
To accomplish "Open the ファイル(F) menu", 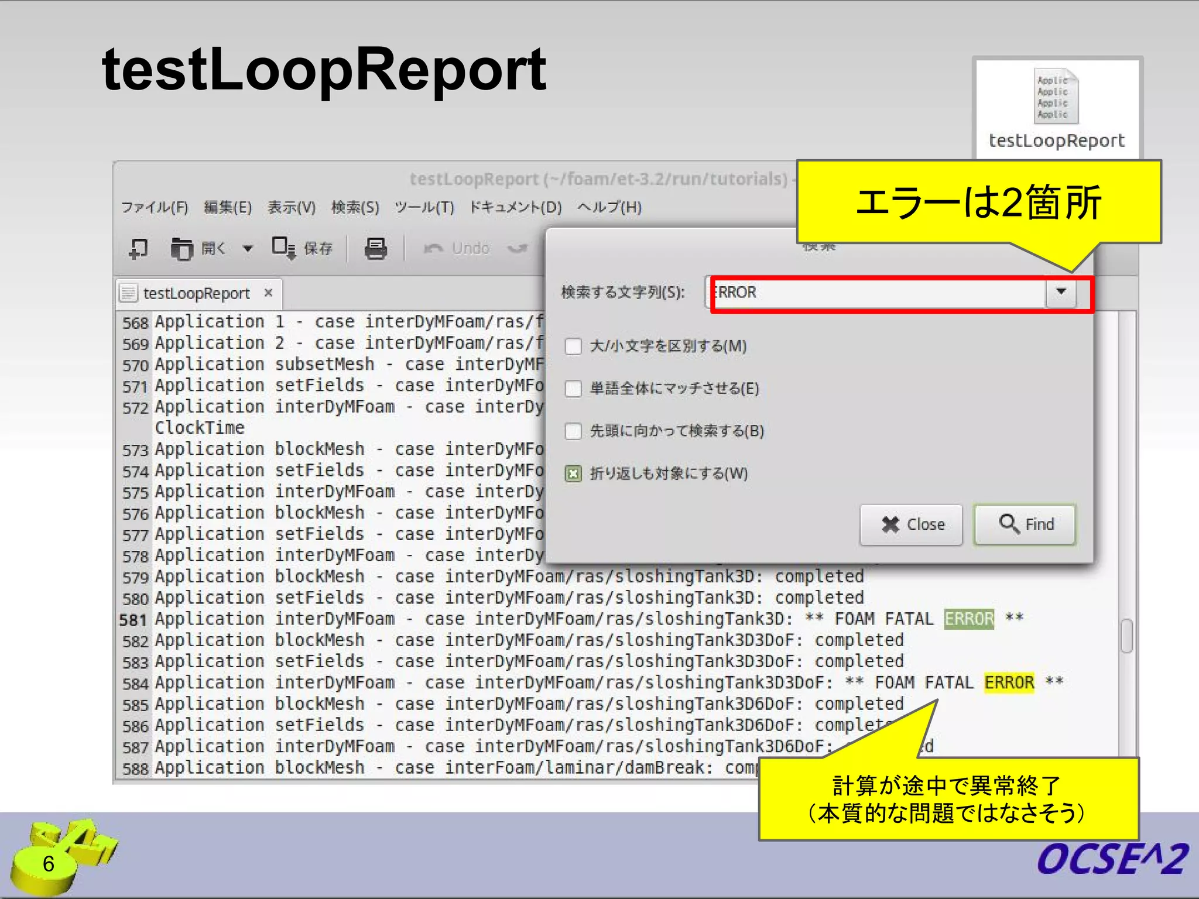I will point(155,207).
